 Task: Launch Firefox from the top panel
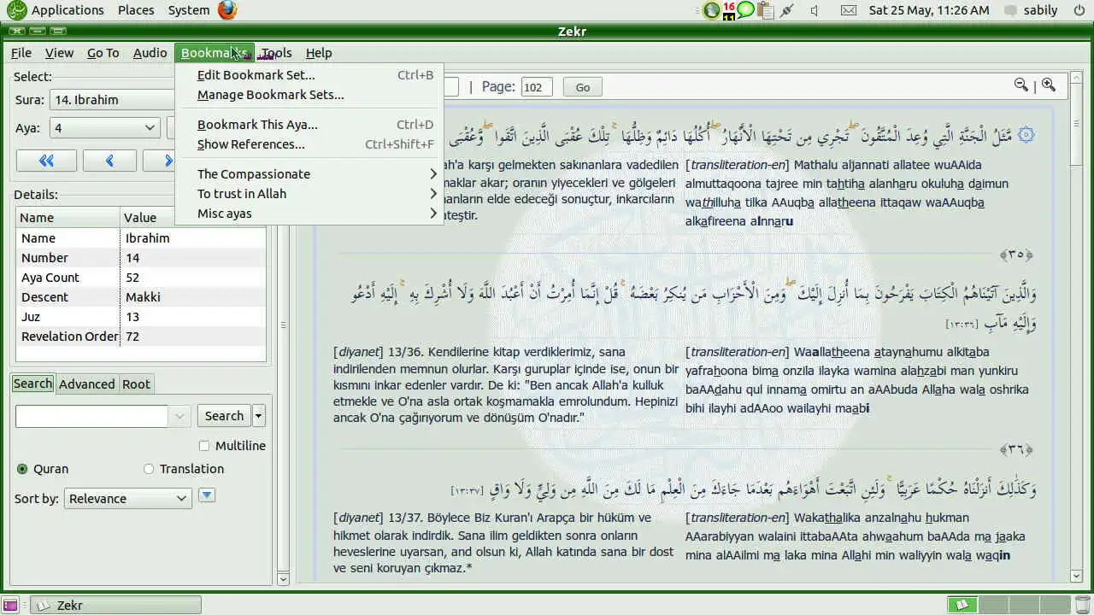click(x=226, y=10)
